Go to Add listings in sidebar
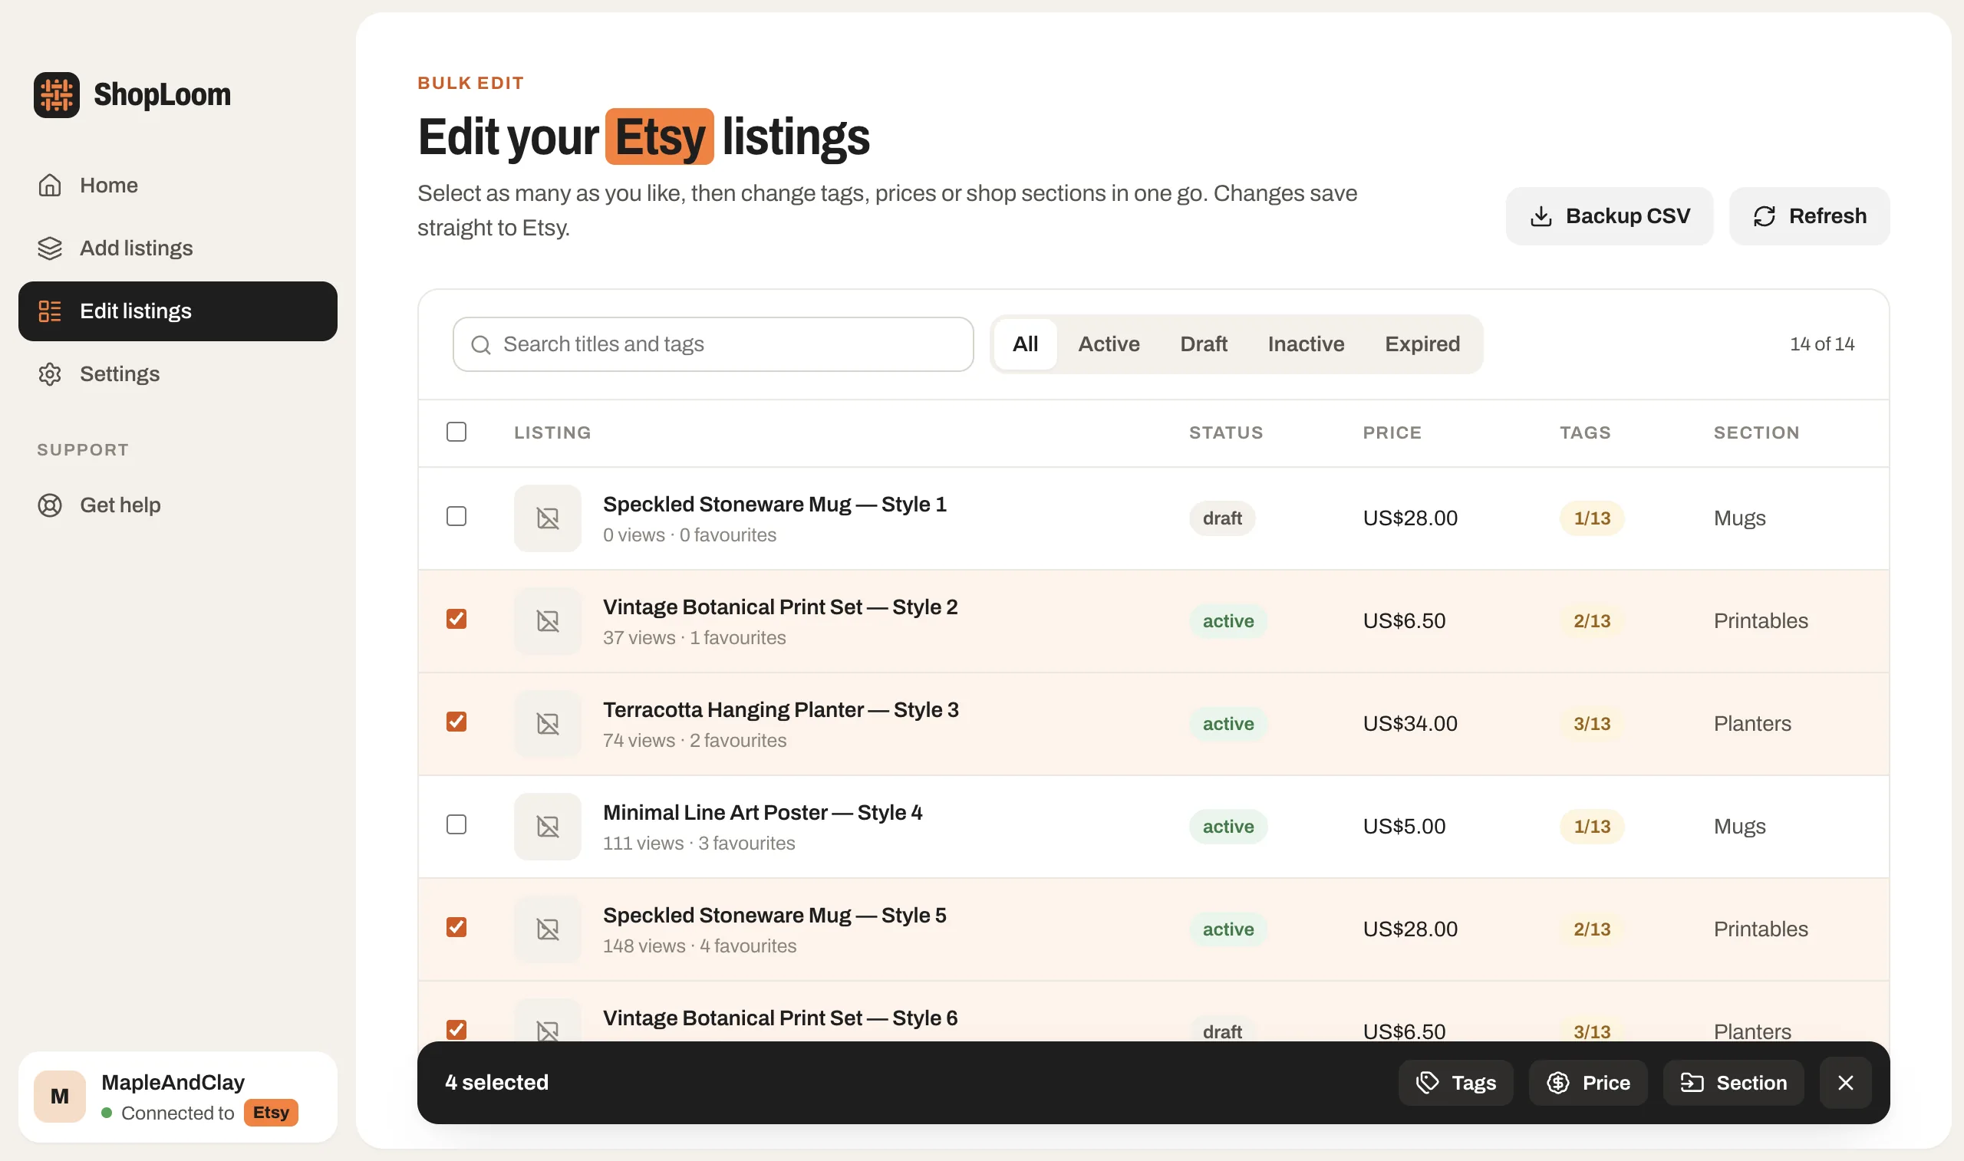This screenshot has height=1161, width=1964. (178, 248)
